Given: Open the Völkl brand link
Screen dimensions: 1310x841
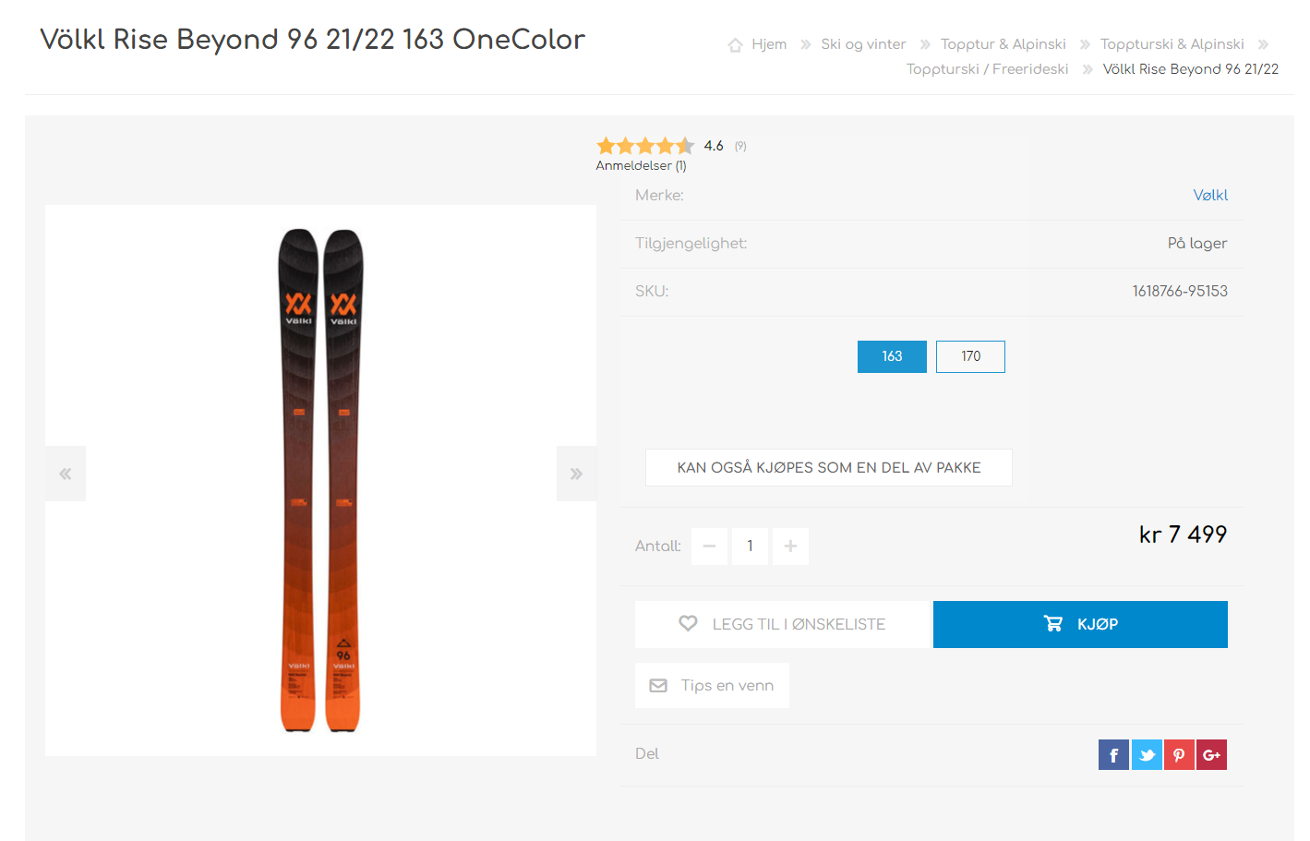Looking at the screenshot, I should point(1210,196).
